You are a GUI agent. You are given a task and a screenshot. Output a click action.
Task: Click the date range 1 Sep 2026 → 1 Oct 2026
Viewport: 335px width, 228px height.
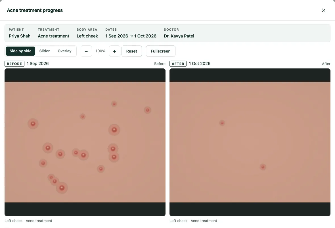(x=131, y=36)
